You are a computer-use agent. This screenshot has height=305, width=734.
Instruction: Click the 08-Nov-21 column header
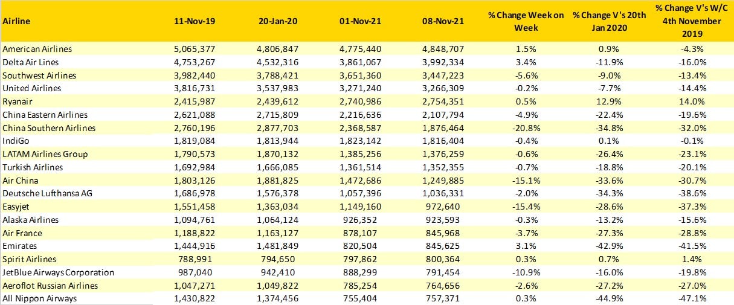[443, 21]
